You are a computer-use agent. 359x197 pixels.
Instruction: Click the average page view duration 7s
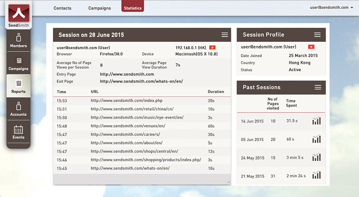tap(178, 65)
